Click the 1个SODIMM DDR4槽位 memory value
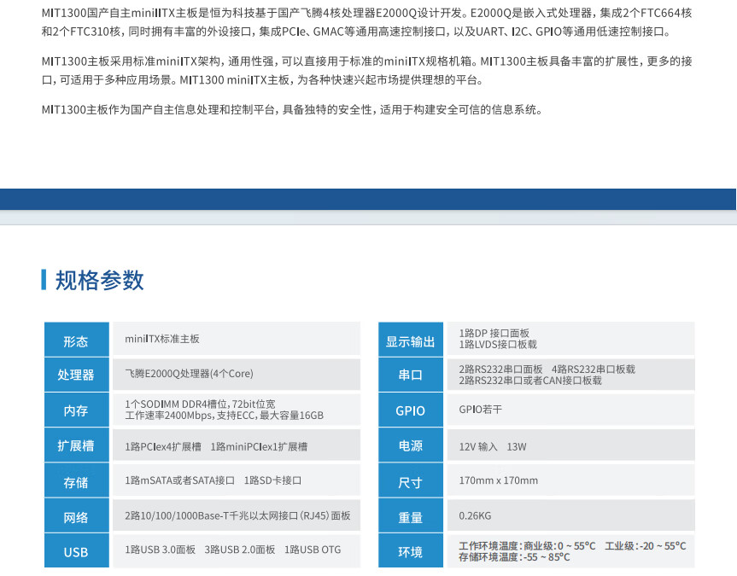 [200, 404]
